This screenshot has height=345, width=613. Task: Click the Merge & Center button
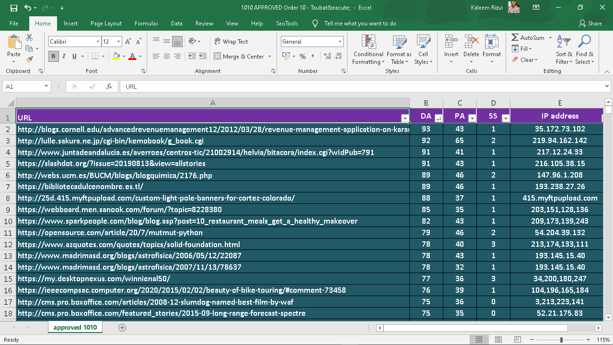243,57
